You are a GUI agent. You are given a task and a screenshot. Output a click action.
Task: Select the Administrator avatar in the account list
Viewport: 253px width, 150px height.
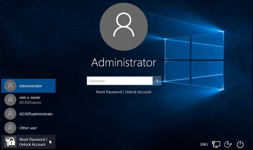10,86
